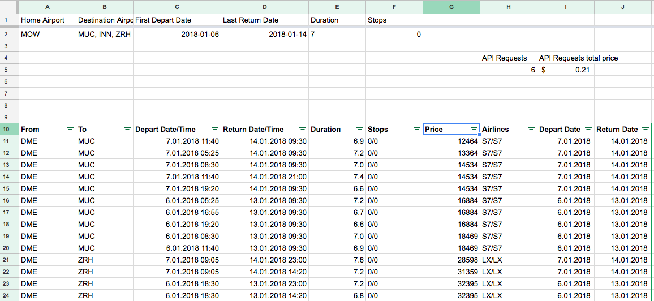Click the 7.01.2018 05:25 depart cell
Screen dimensions: 654x301
click(x=177, y=153)
